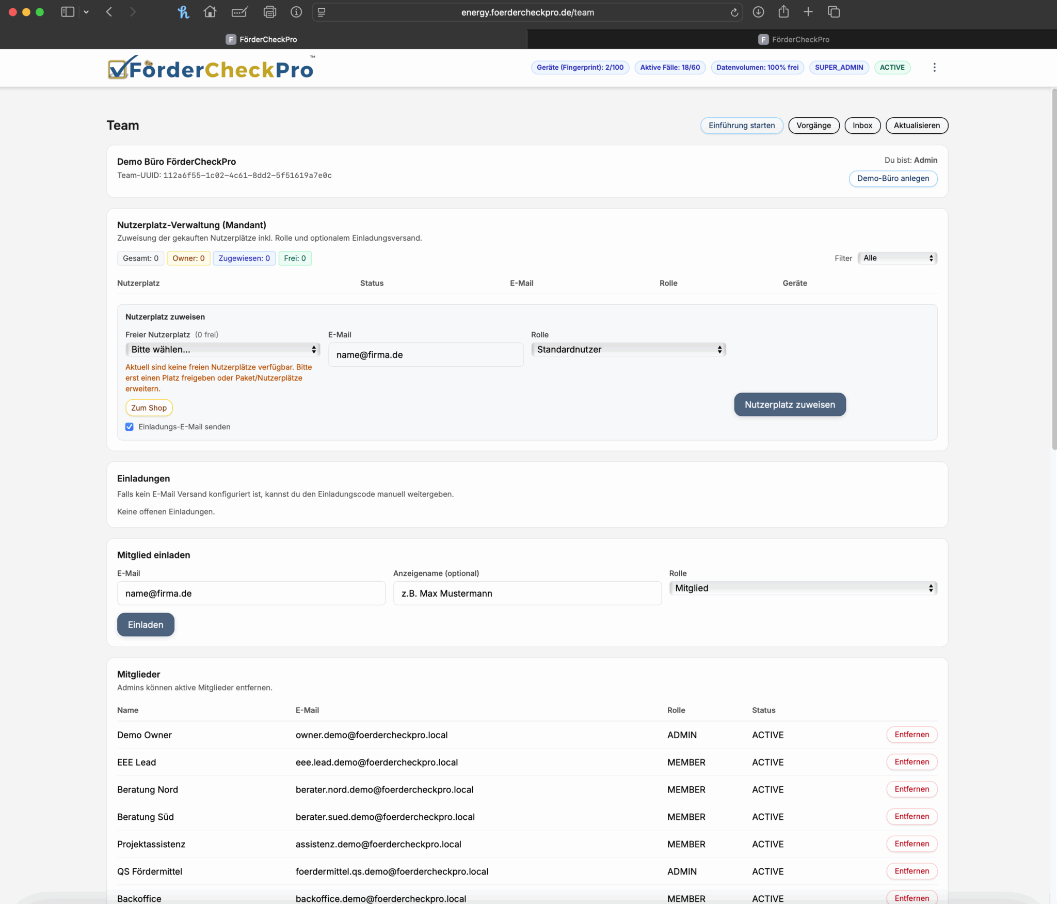Reload page with the refresh icon

coord(734,12)
